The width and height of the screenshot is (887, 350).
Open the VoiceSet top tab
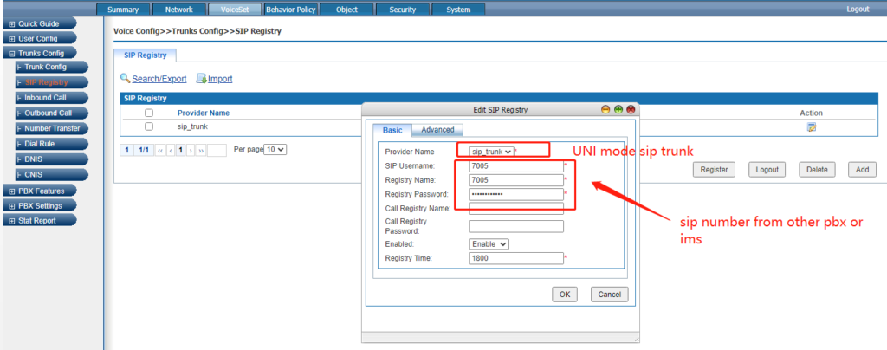tap(235, 10)
